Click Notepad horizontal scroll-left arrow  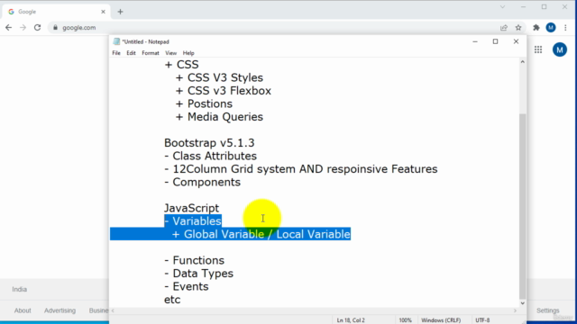[113, 310]
